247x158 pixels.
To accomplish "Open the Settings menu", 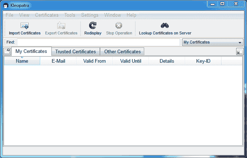I will 89,15.
